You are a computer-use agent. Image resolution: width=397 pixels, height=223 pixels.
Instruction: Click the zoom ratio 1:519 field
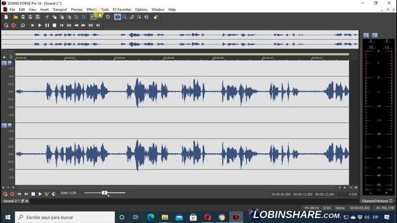point(352,194)
